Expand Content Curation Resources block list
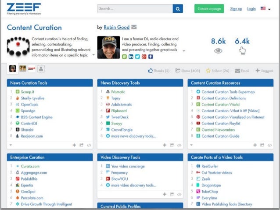Screen dimensions: 280x210 [191, 145]
